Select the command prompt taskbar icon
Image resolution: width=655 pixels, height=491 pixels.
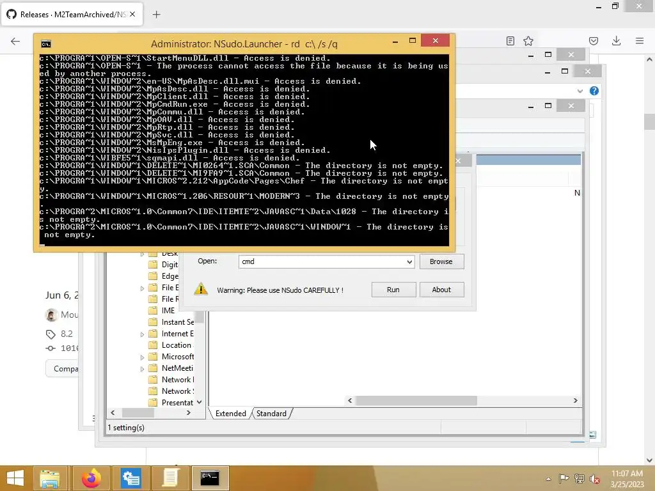point(210,478)
